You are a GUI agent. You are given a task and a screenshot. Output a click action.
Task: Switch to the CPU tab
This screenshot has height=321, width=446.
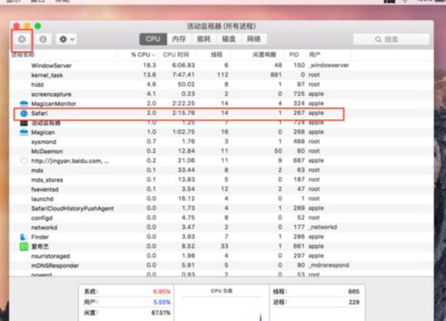point(153,39)
